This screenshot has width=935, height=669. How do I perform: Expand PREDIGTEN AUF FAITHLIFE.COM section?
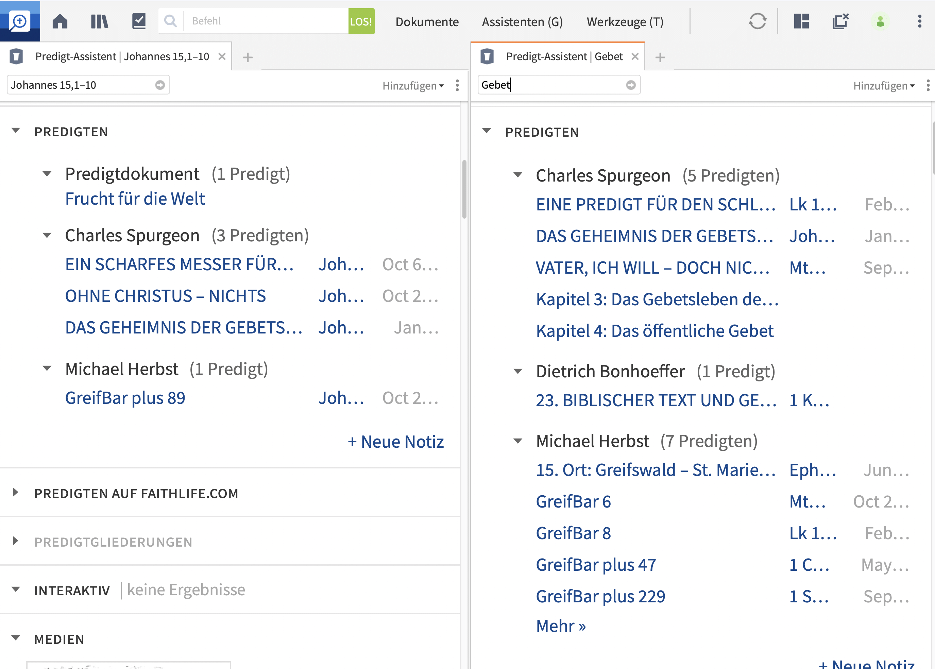pyautogui.click(x=16, y=493)
